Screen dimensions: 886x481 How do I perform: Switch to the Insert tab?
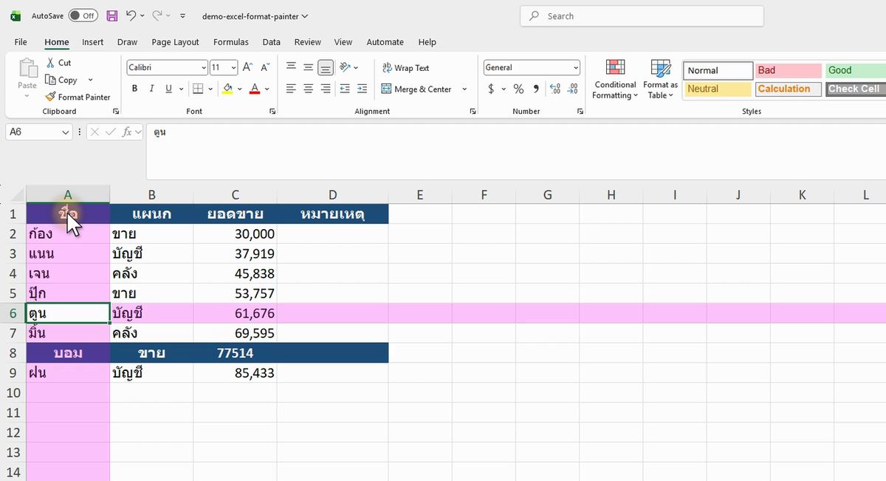93,42
